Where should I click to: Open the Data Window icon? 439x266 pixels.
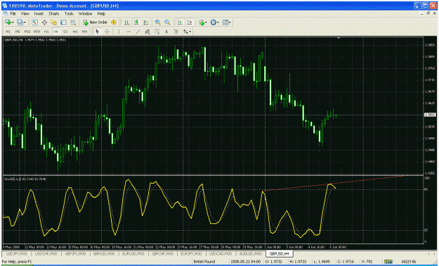coord(44,23)
